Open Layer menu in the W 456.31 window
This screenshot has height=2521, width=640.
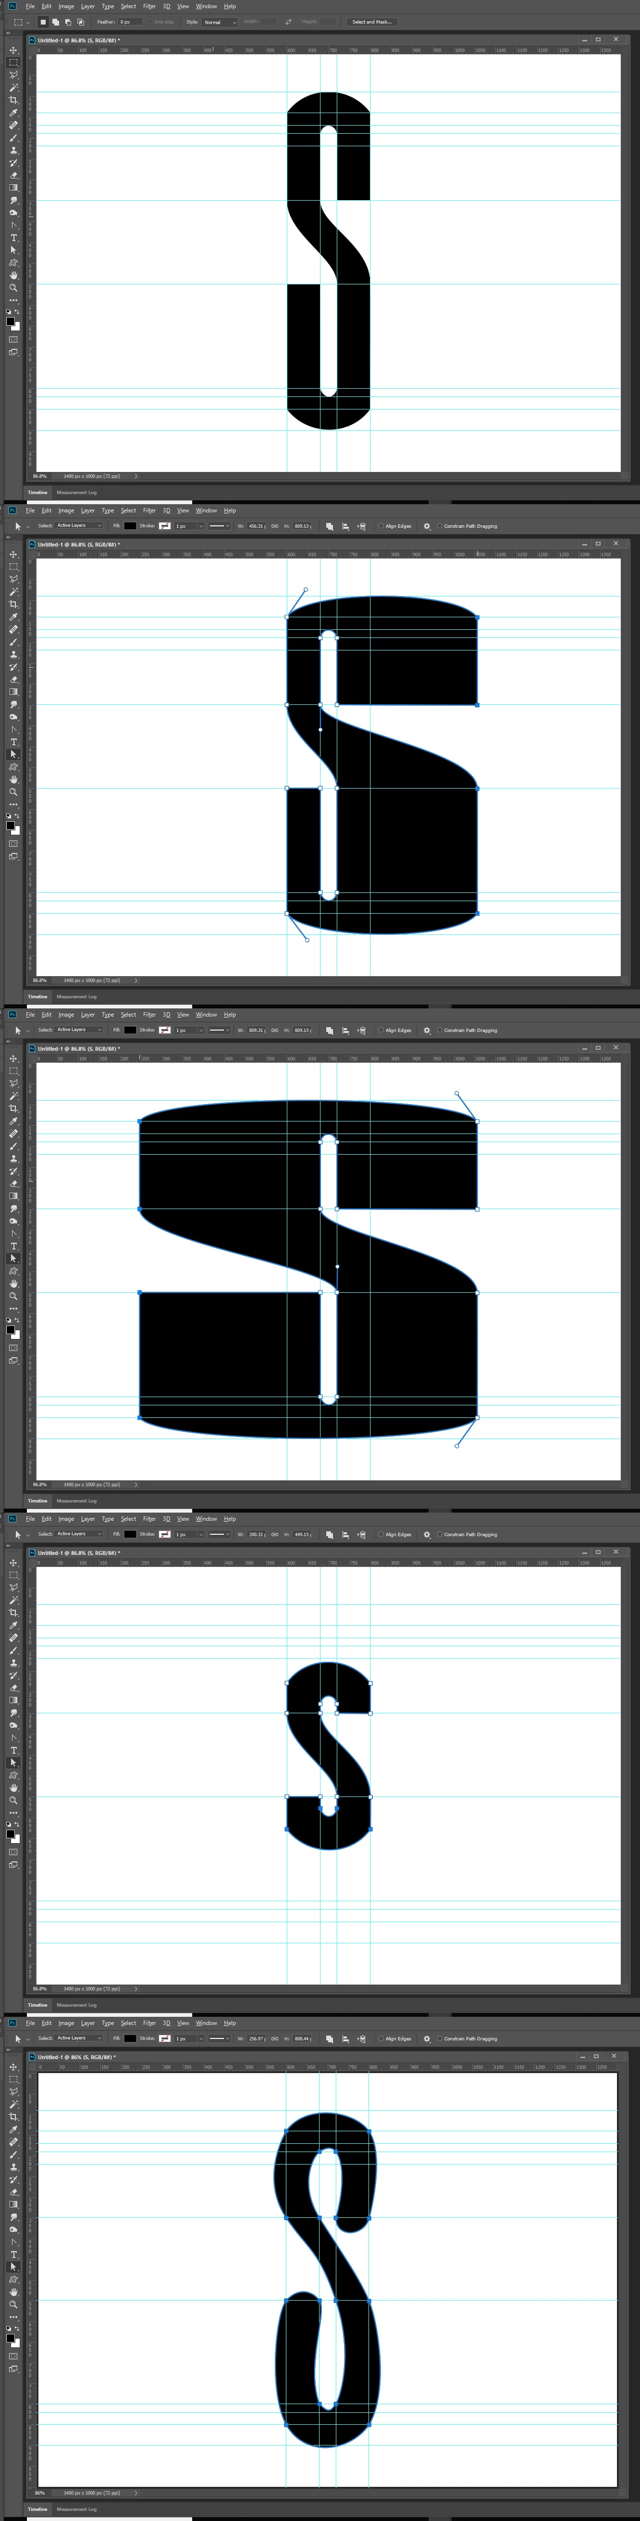[x=88, y=510]
